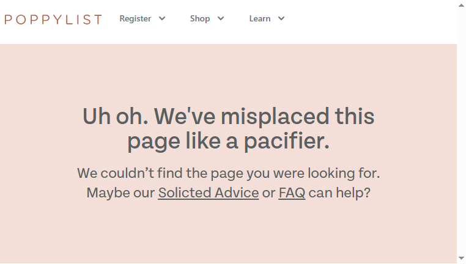
Task: Click the words "can help?" after FAQ
Action: coord(339,193)
